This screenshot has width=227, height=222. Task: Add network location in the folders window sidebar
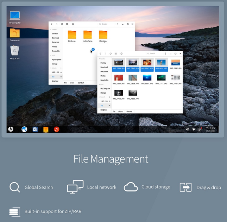[x=61, y=68]
